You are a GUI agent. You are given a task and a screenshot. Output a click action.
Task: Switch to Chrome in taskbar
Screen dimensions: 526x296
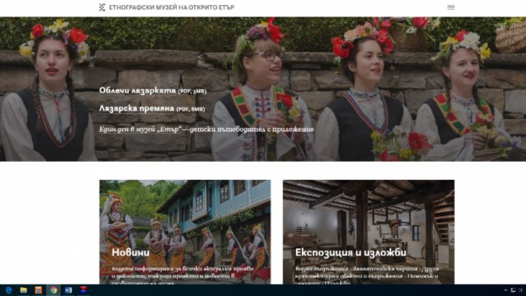point(54,290)
